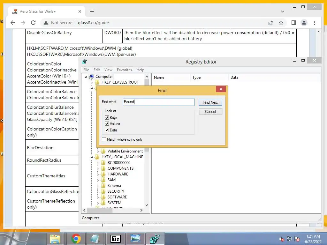This screenshot has height=245, width=327.
Task: Click the registry tree horizontal scrollbar thumb
Action: [x=100, y=211]
